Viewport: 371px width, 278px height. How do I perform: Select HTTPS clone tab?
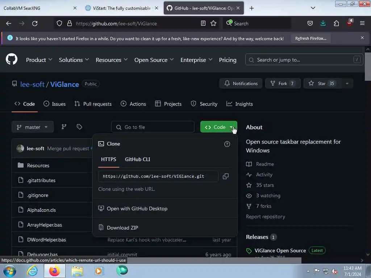pyautogui.click(x=109, y=159)
